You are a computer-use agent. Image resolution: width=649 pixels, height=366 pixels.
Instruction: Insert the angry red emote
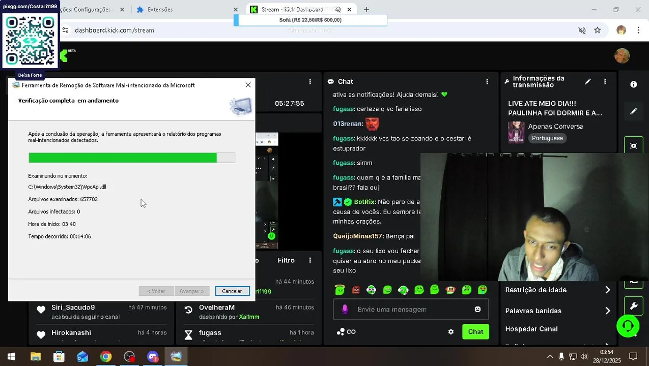pos(356,290)
